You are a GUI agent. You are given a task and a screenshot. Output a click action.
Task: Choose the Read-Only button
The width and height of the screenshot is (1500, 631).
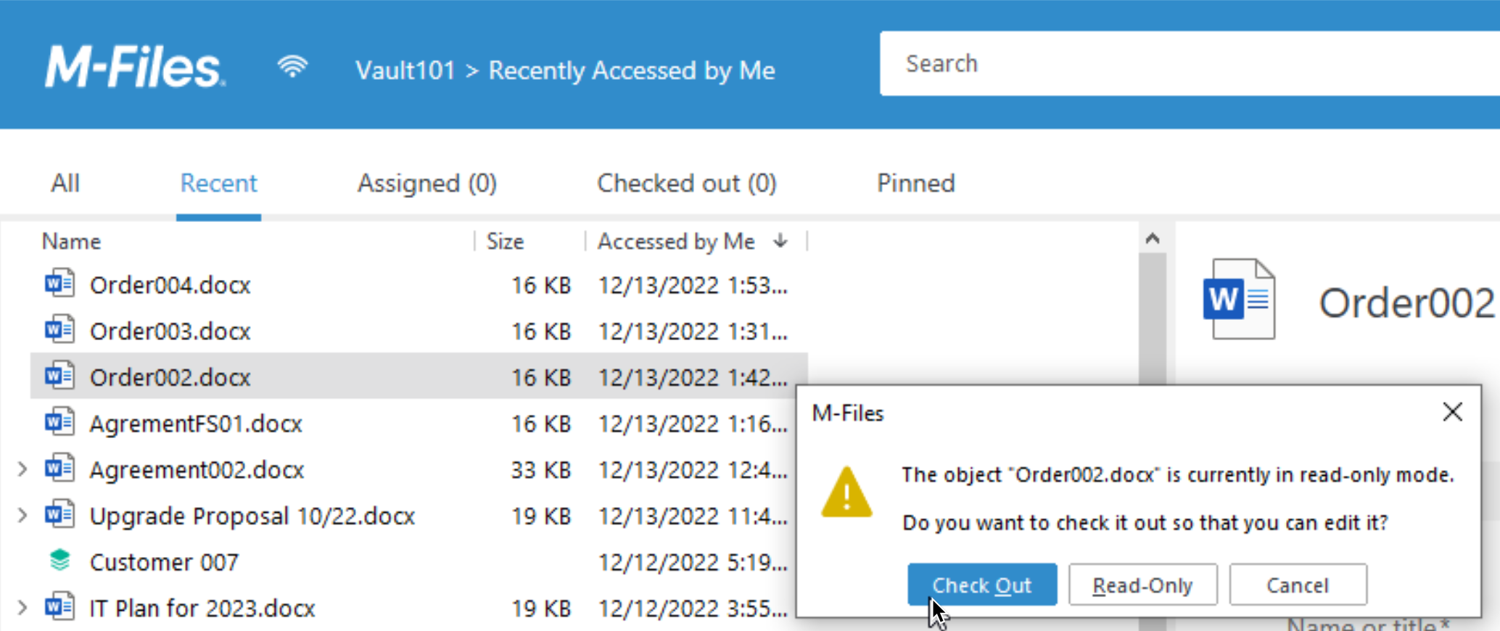tap(1142, 585)
